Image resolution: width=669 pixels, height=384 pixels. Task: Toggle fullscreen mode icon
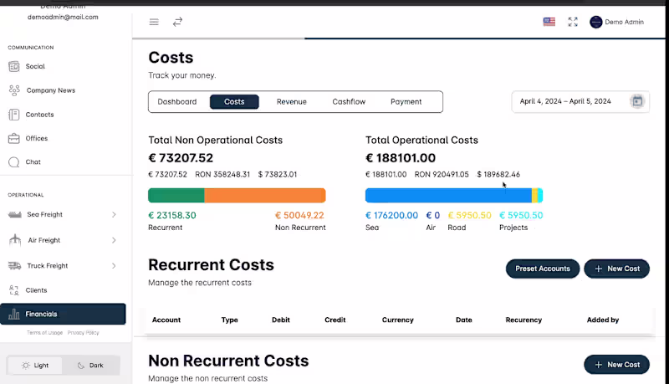pyautogui.click(x=573, y=22)
